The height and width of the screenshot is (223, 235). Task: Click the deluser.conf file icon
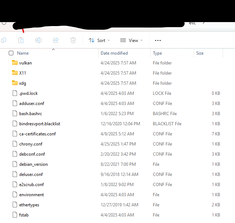coord(15,174)
